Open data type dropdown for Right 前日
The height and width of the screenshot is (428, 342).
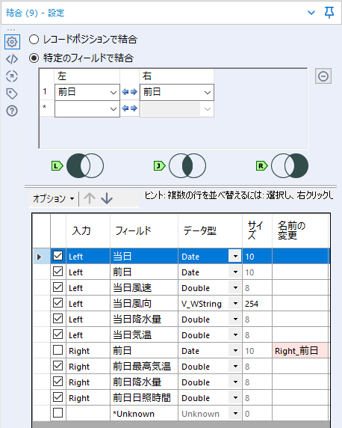tap(235, 350)
